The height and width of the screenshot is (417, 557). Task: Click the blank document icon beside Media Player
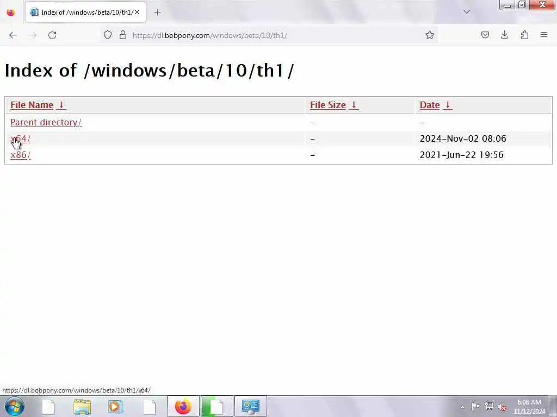pos(149,407)
